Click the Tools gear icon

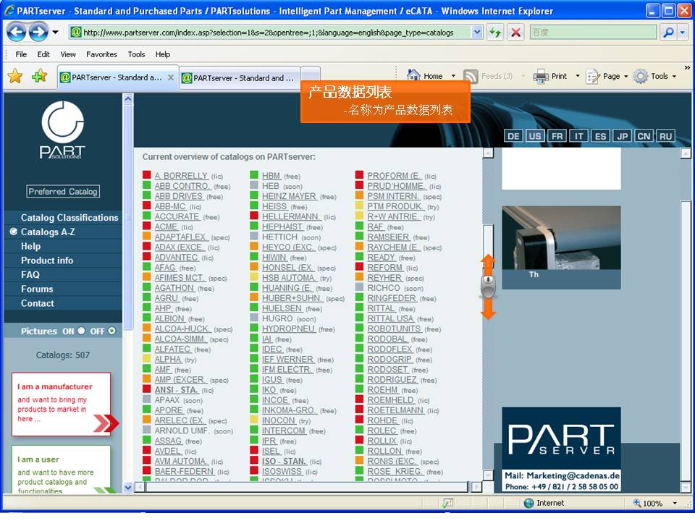click(x=641, y=76)
